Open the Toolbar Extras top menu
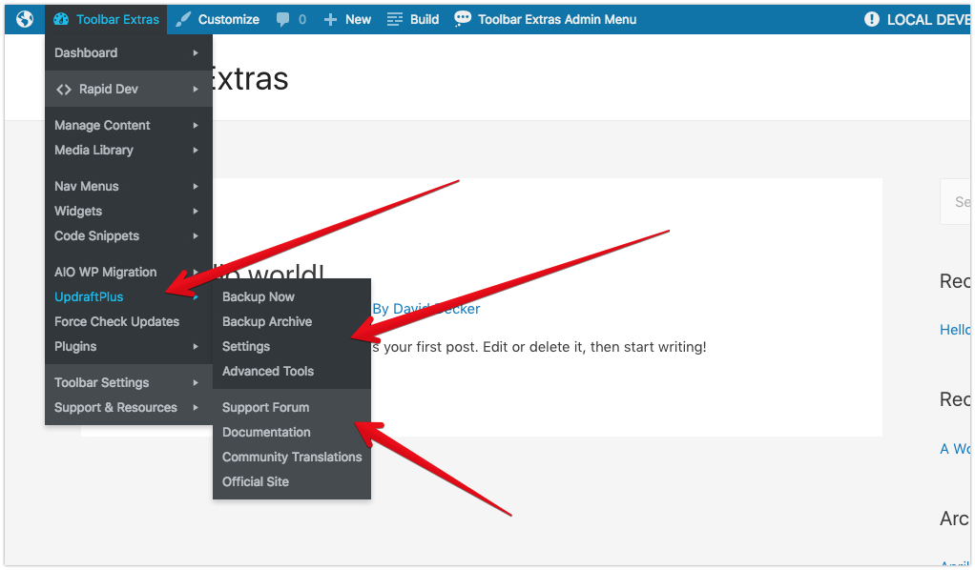The width and height of the screenshot is (975, 570). pyautogui.click(x=106, y=19)
